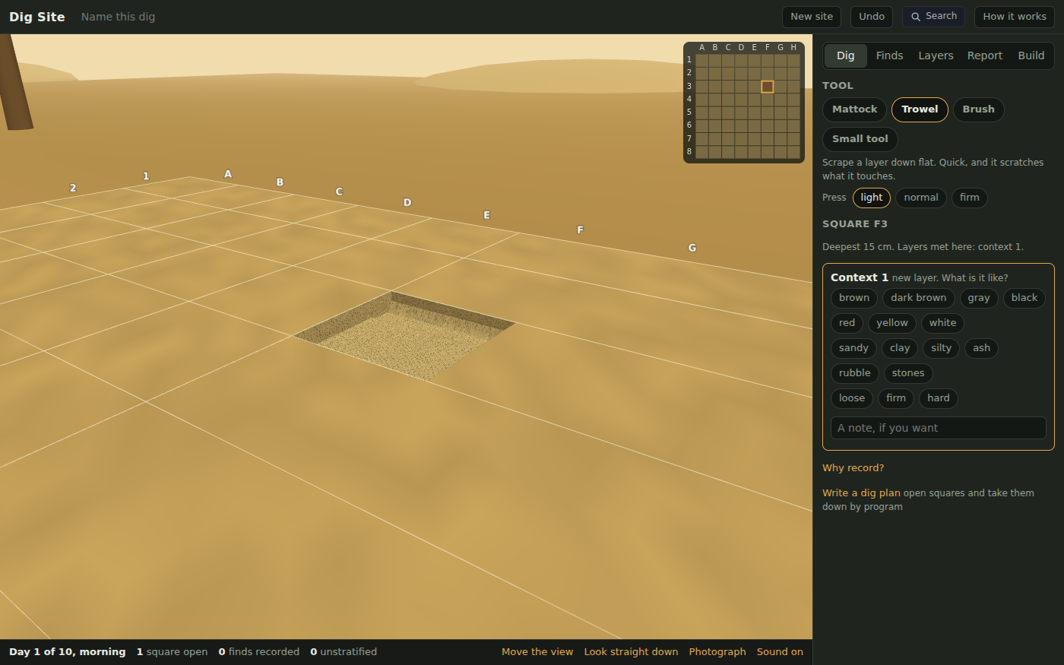Tag context 1 as brown
The image size is (1064, 665).
[x=854, y=298]
